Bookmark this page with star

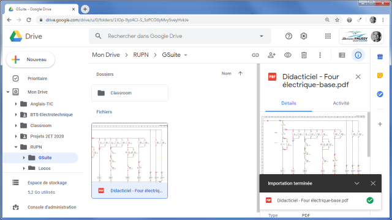tap(337, 20)
